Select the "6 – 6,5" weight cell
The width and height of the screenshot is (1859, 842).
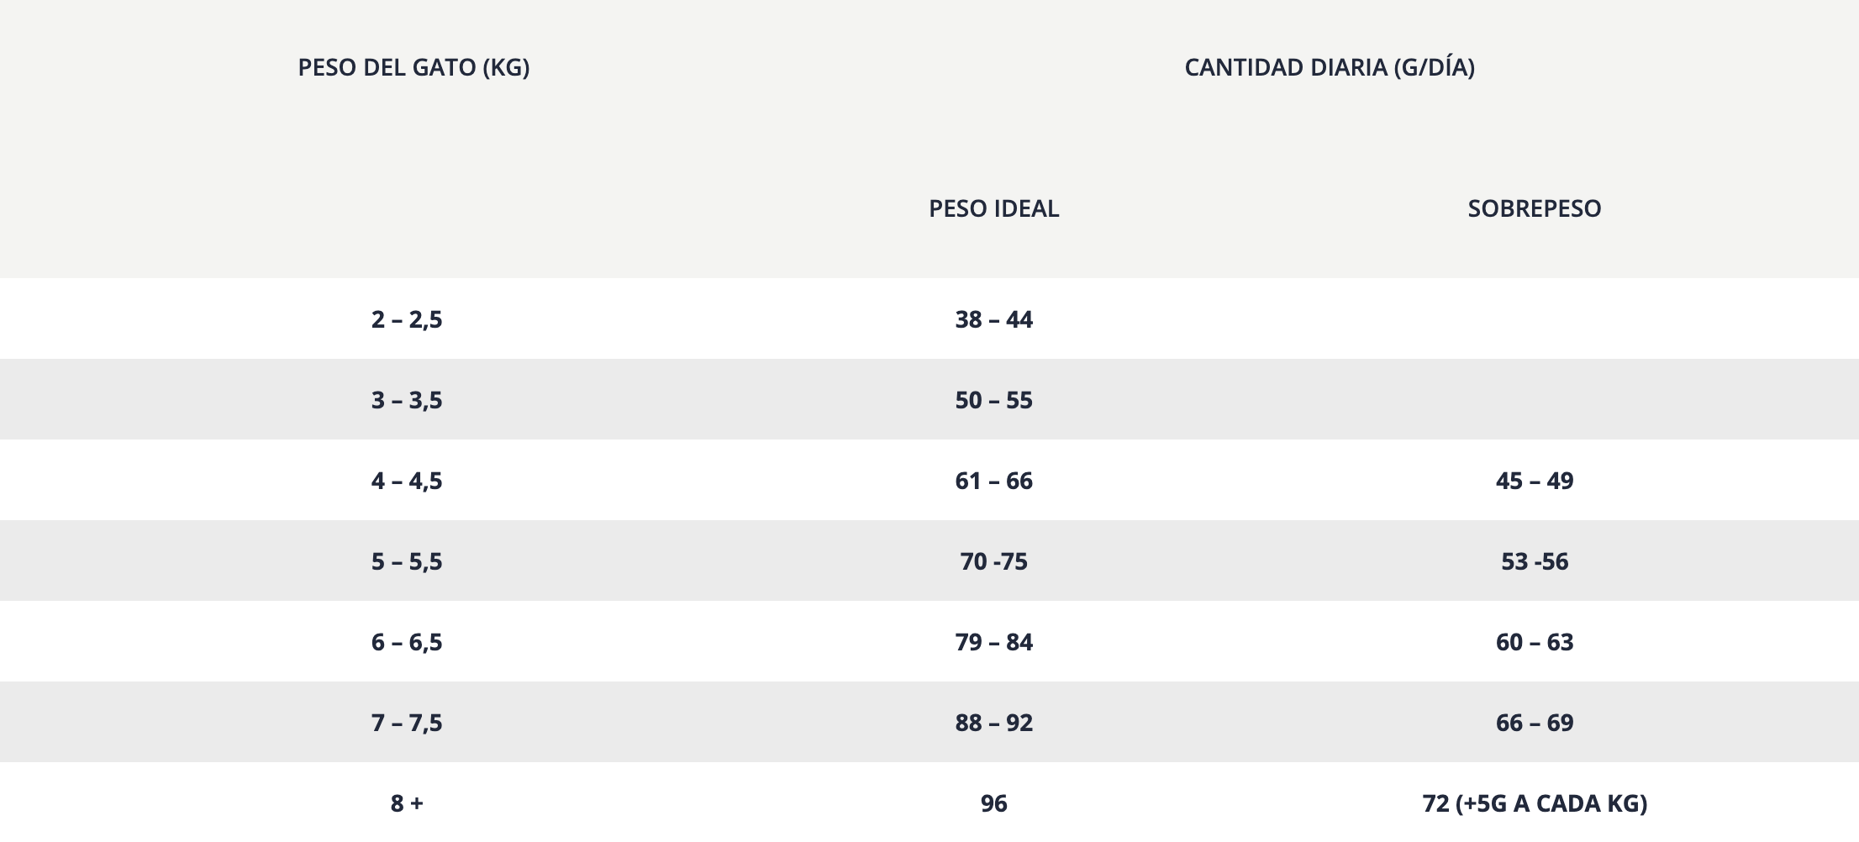tap(407, 642)
